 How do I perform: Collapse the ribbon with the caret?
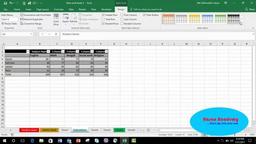253,28
